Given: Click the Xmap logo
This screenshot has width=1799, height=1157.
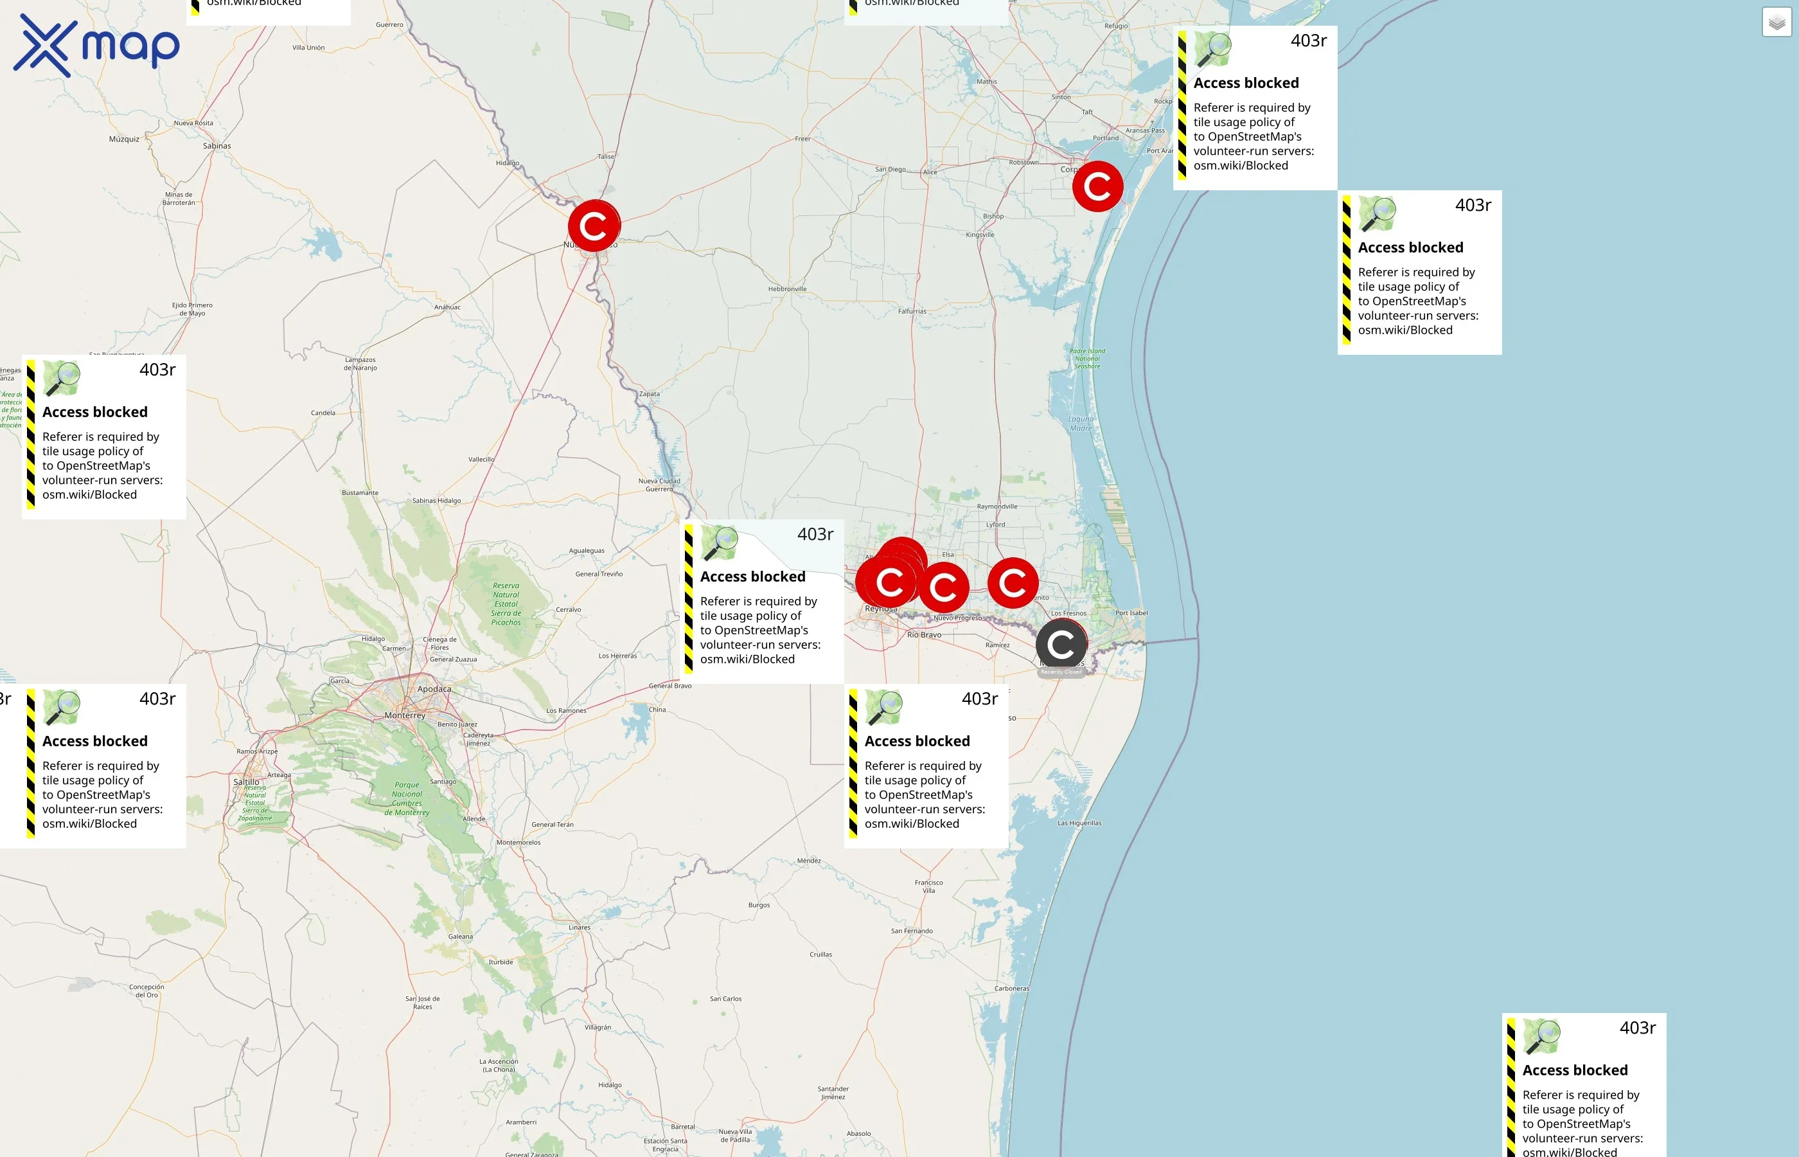Looking at the screenshot, I should (96, 46).
